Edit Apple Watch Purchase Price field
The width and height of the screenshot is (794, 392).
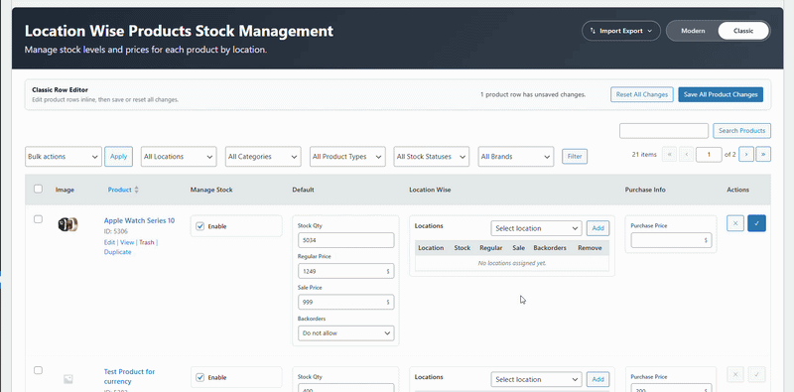[x=671, y=240]
